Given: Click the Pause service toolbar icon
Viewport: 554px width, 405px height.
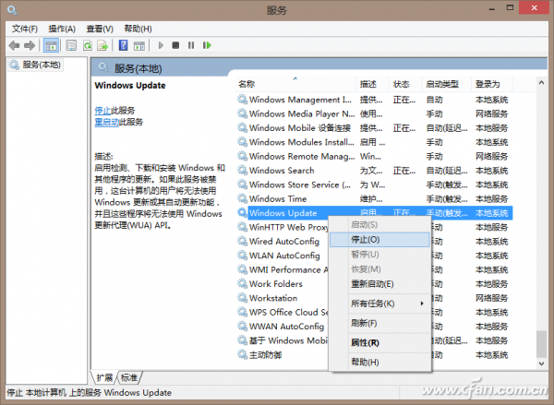Looking at the screenshot, I should tap(191, 45).
